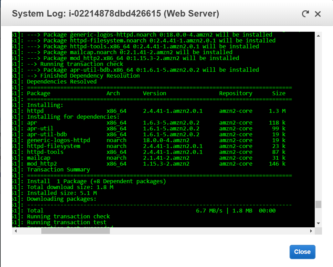Click the vertical scrollbar down arrow
This screenshot has height=267, width=333.
click(318, 223)
